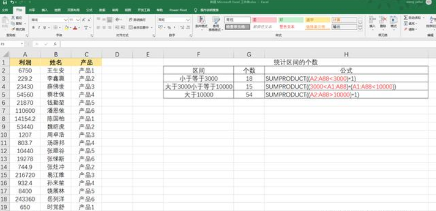Increase decimal places
This screenshot has height=211, width=436.
point(182,27)
